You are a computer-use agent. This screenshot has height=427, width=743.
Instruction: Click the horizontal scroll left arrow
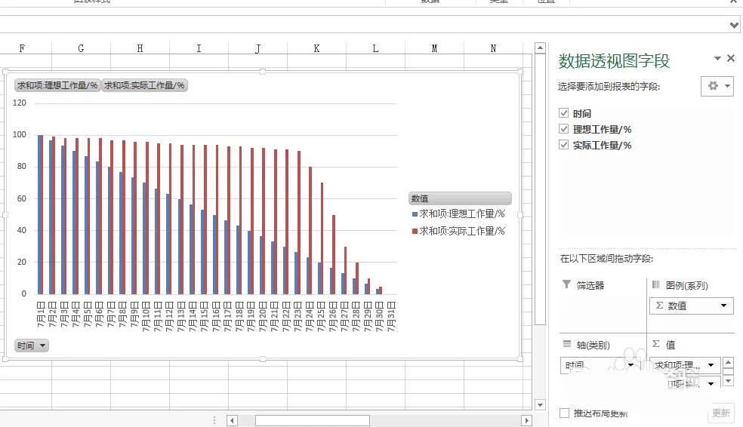tap(233, 420)
